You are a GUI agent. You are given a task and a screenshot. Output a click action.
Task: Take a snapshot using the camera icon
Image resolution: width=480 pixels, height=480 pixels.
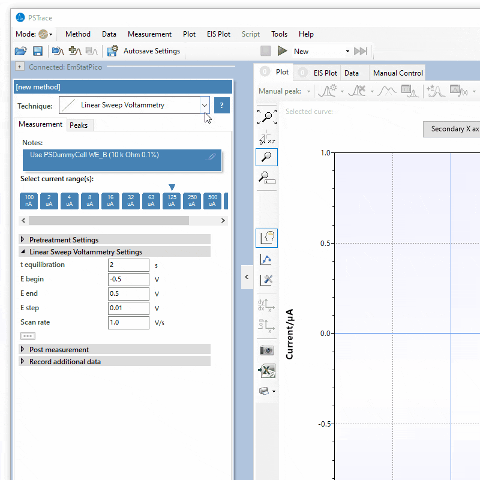pyautogui.click(x=266, y=350)
